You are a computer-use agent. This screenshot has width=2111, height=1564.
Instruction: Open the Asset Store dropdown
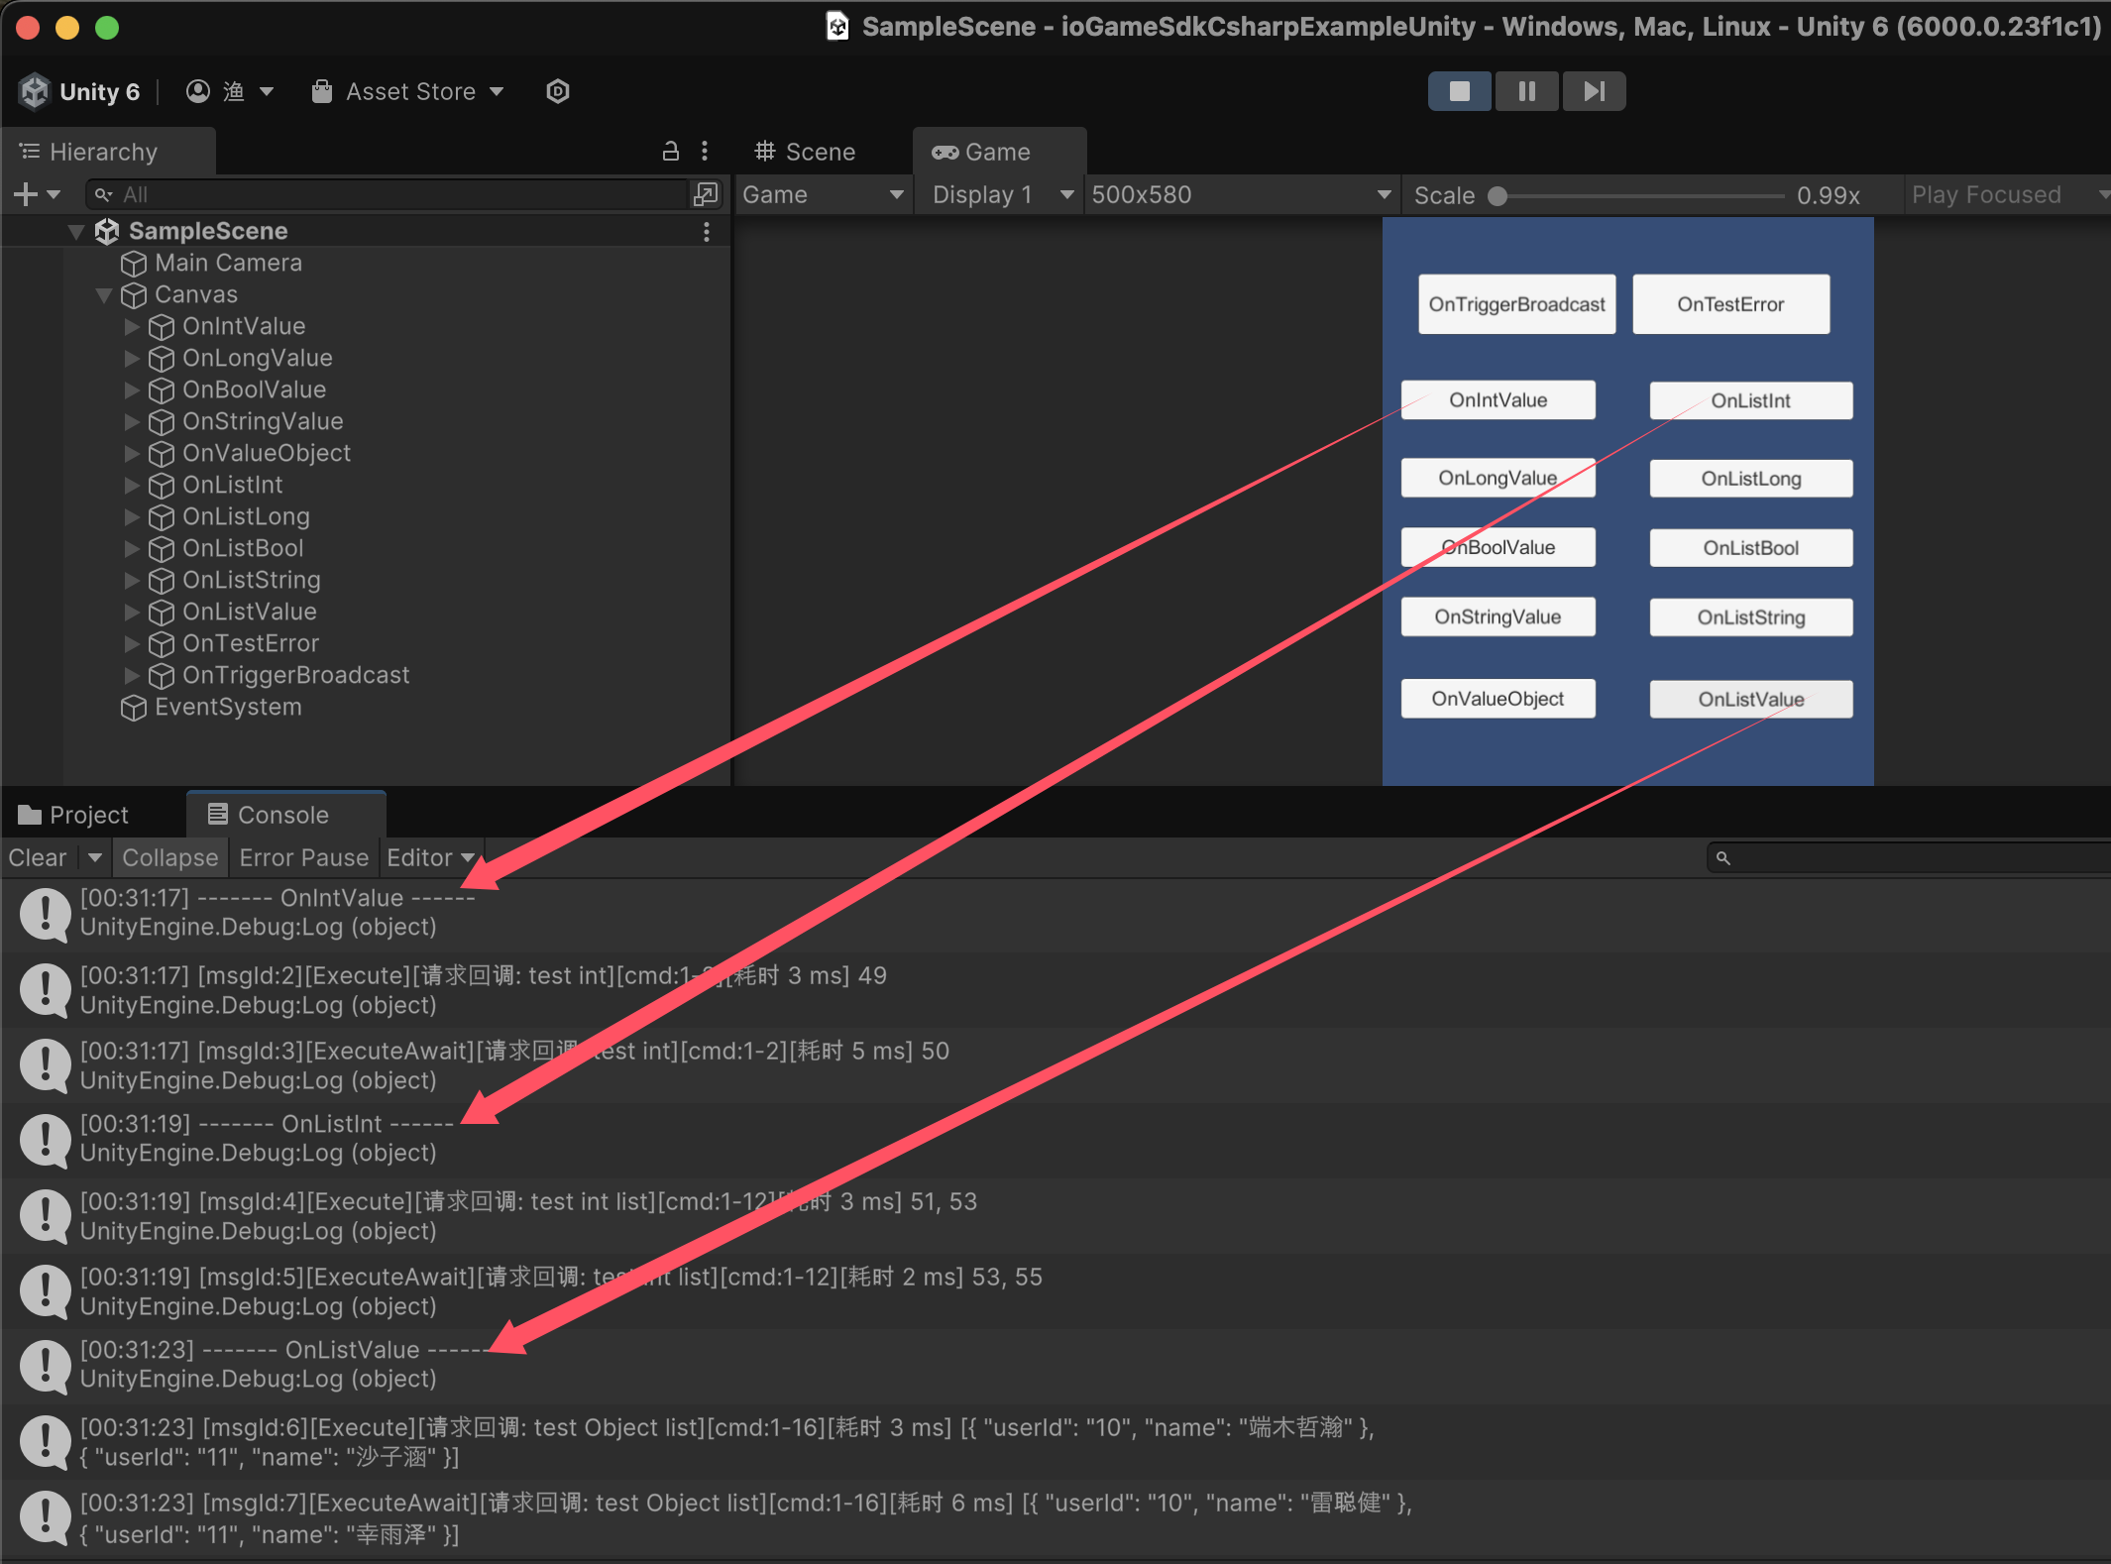408,91
